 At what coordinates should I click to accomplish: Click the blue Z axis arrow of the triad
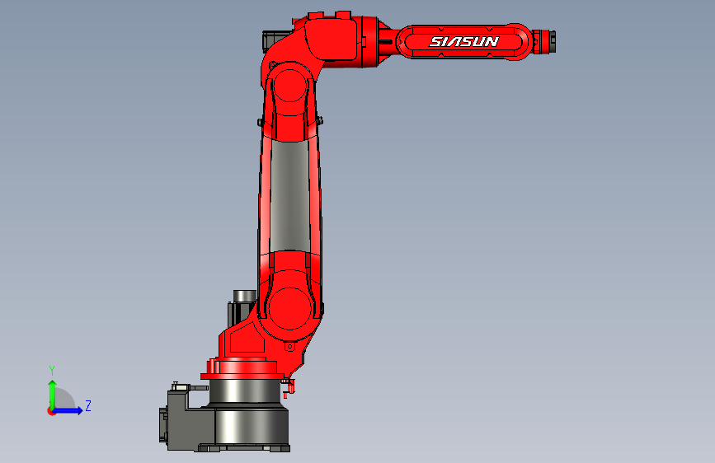[68, 410]
